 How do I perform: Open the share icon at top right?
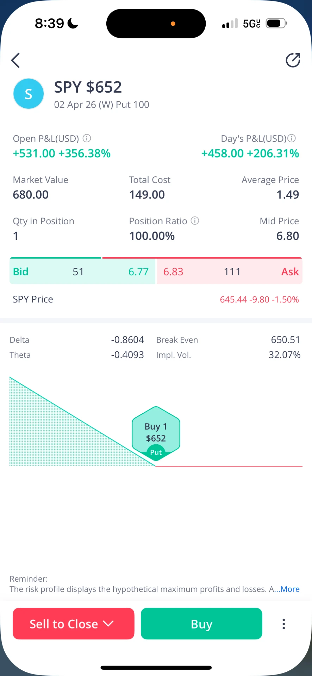click(x=293, y=60)
